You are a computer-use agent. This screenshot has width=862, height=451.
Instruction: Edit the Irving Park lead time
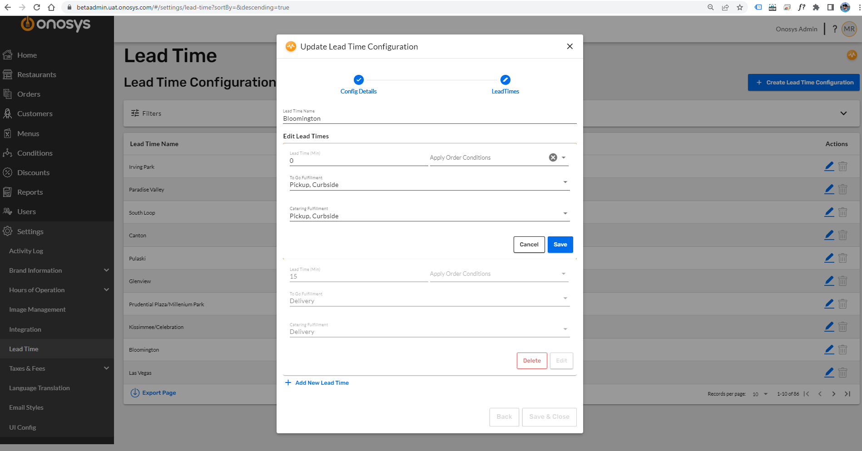828,166
